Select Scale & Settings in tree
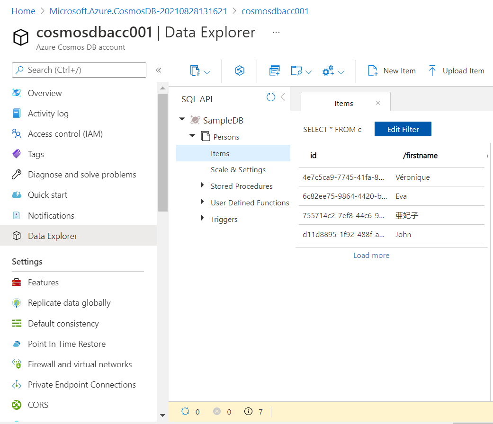This screenshot has width=493, height=424. [238, 169]
